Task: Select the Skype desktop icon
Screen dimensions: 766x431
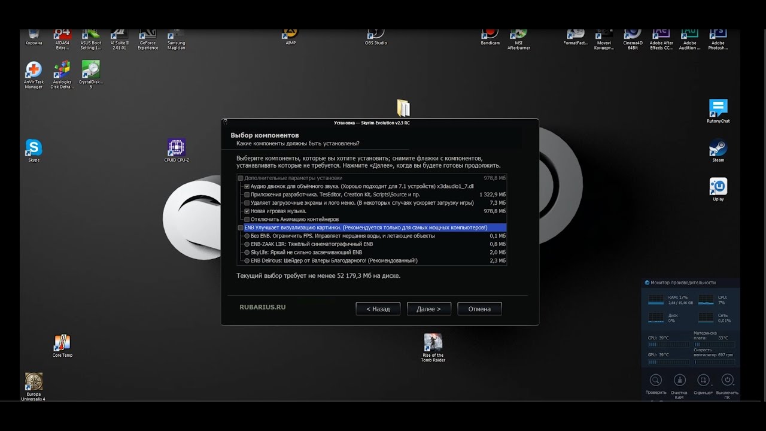Action: coord(34,151)
